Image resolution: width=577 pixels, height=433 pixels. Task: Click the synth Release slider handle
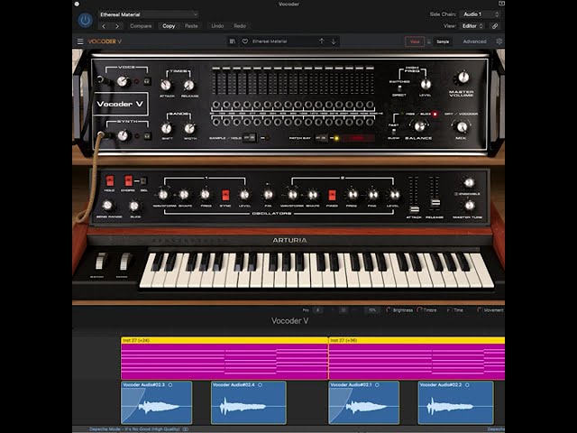click(435, 202)
